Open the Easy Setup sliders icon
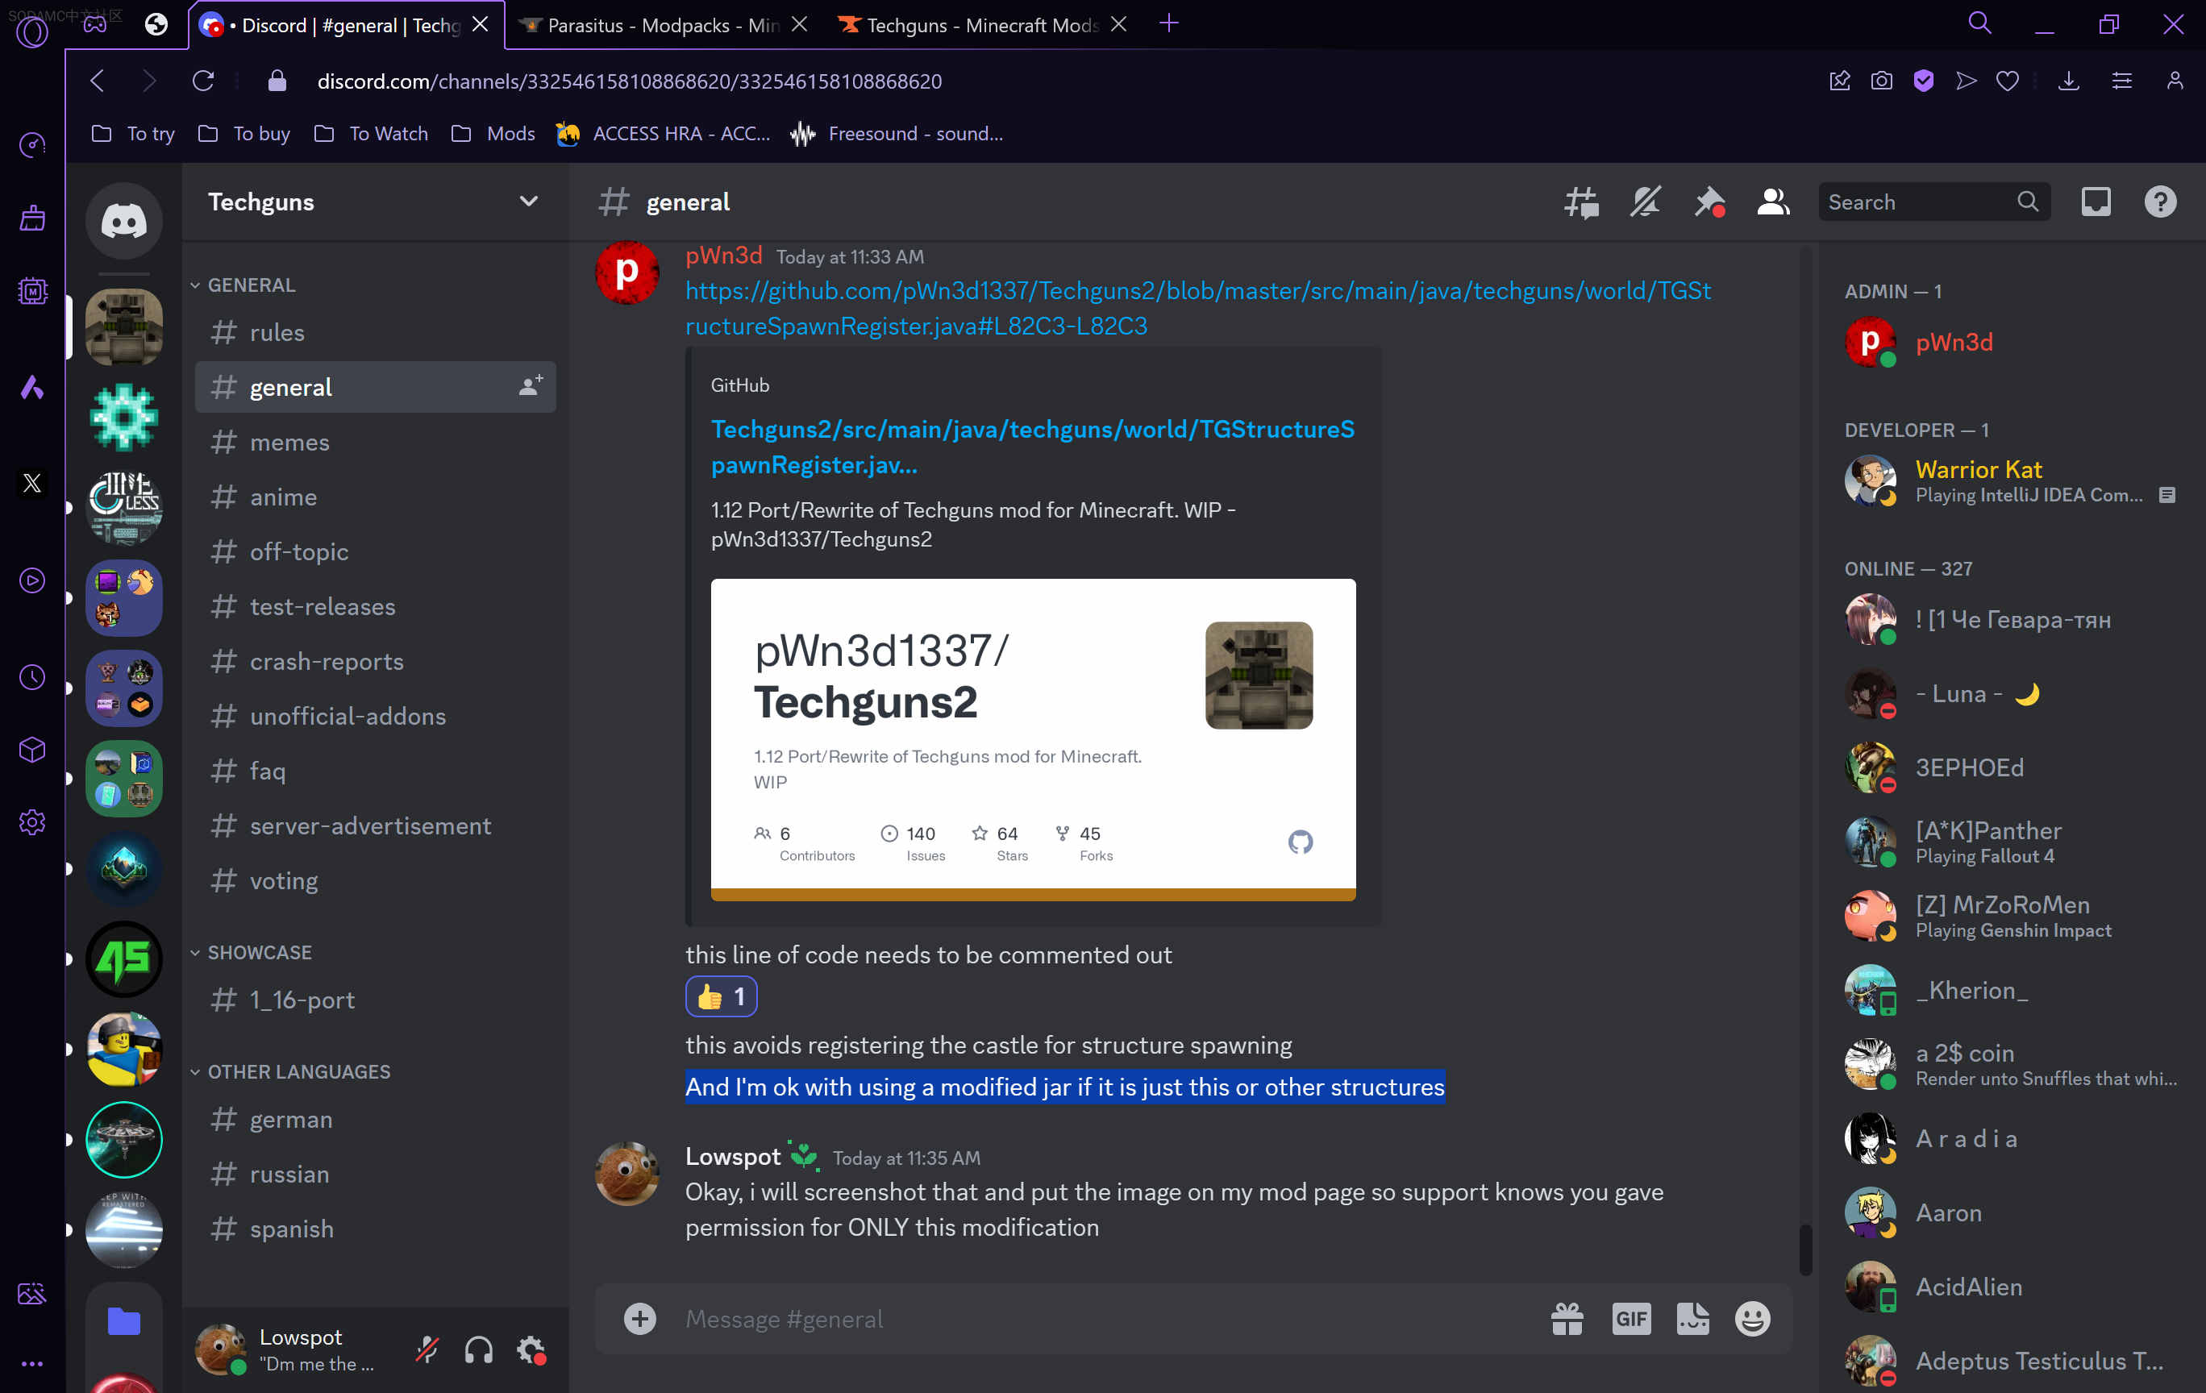Viewport: 2206px width, 1393px height. point(2121,81)
